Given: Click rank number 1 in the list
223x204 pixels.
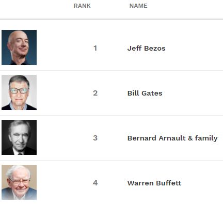Looking at the screenshot, I should [95, 48].
